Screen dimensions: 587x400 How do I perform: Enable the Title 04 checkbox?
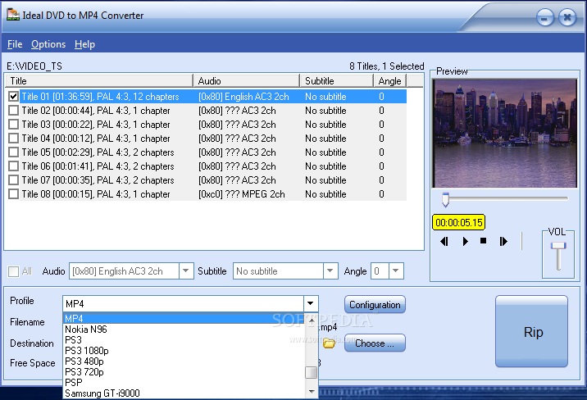pyautogui.click(x=13, y=138)
